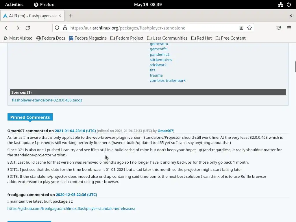Click the Sources (1) section header
This screenshot has width=296, height=222.
tap(148, 92)
